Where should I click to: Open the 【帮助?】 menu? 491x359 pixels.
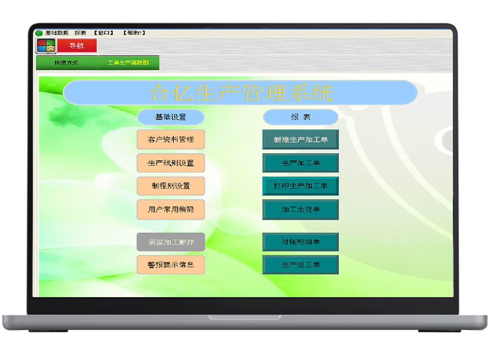click(134, 33)
